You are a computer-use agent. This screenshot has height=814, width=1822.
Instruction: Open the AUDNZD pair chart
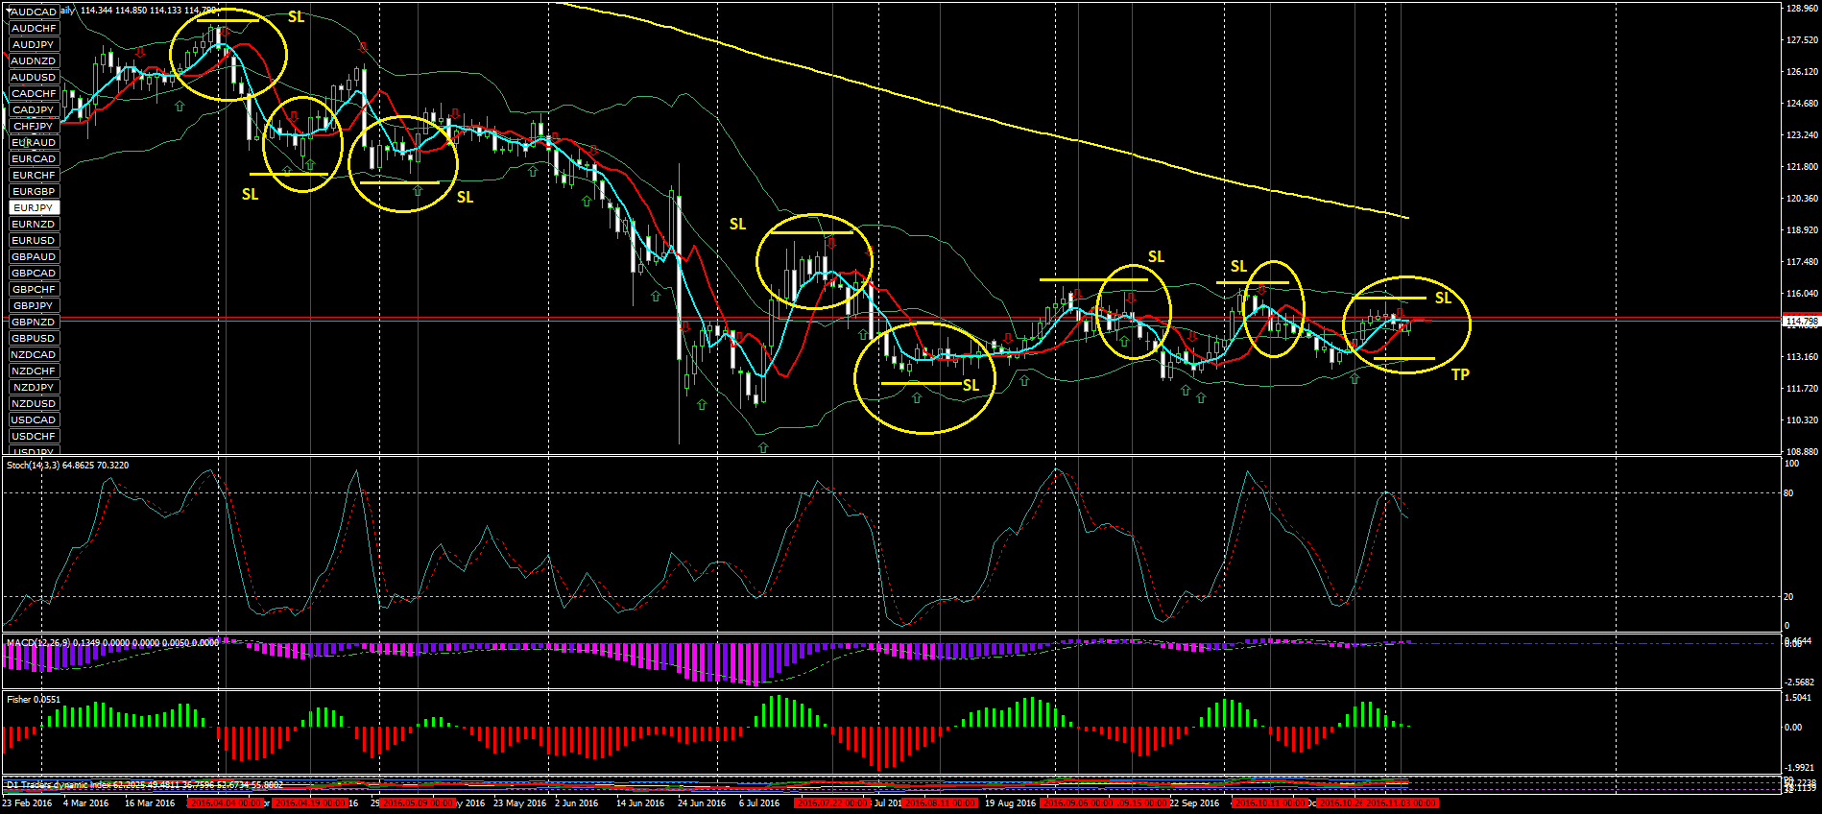click(x=34, y=60)
